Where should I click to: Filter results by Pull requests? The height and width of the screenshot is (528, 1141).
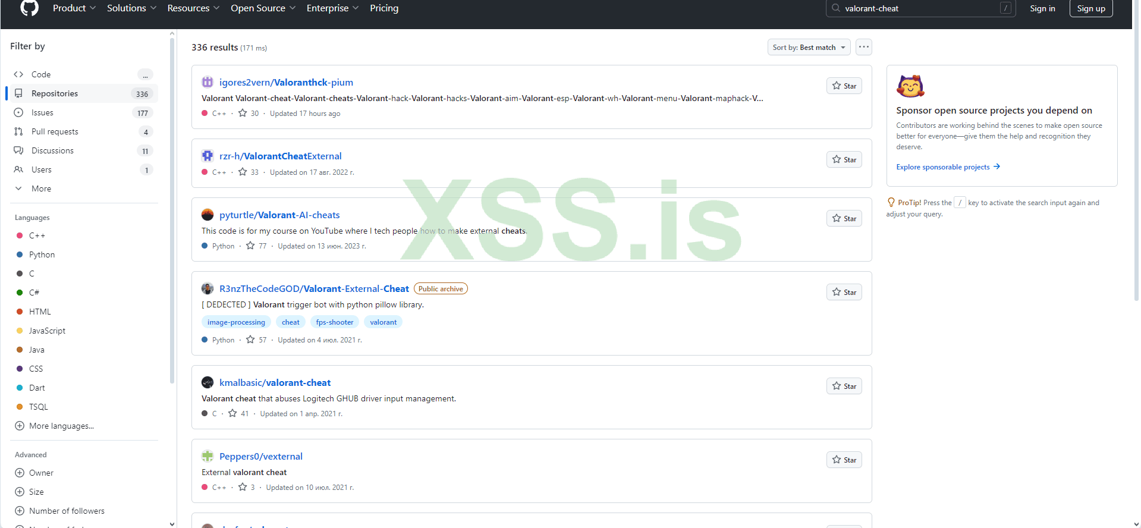pyautogui.click(x=83, y=131)
